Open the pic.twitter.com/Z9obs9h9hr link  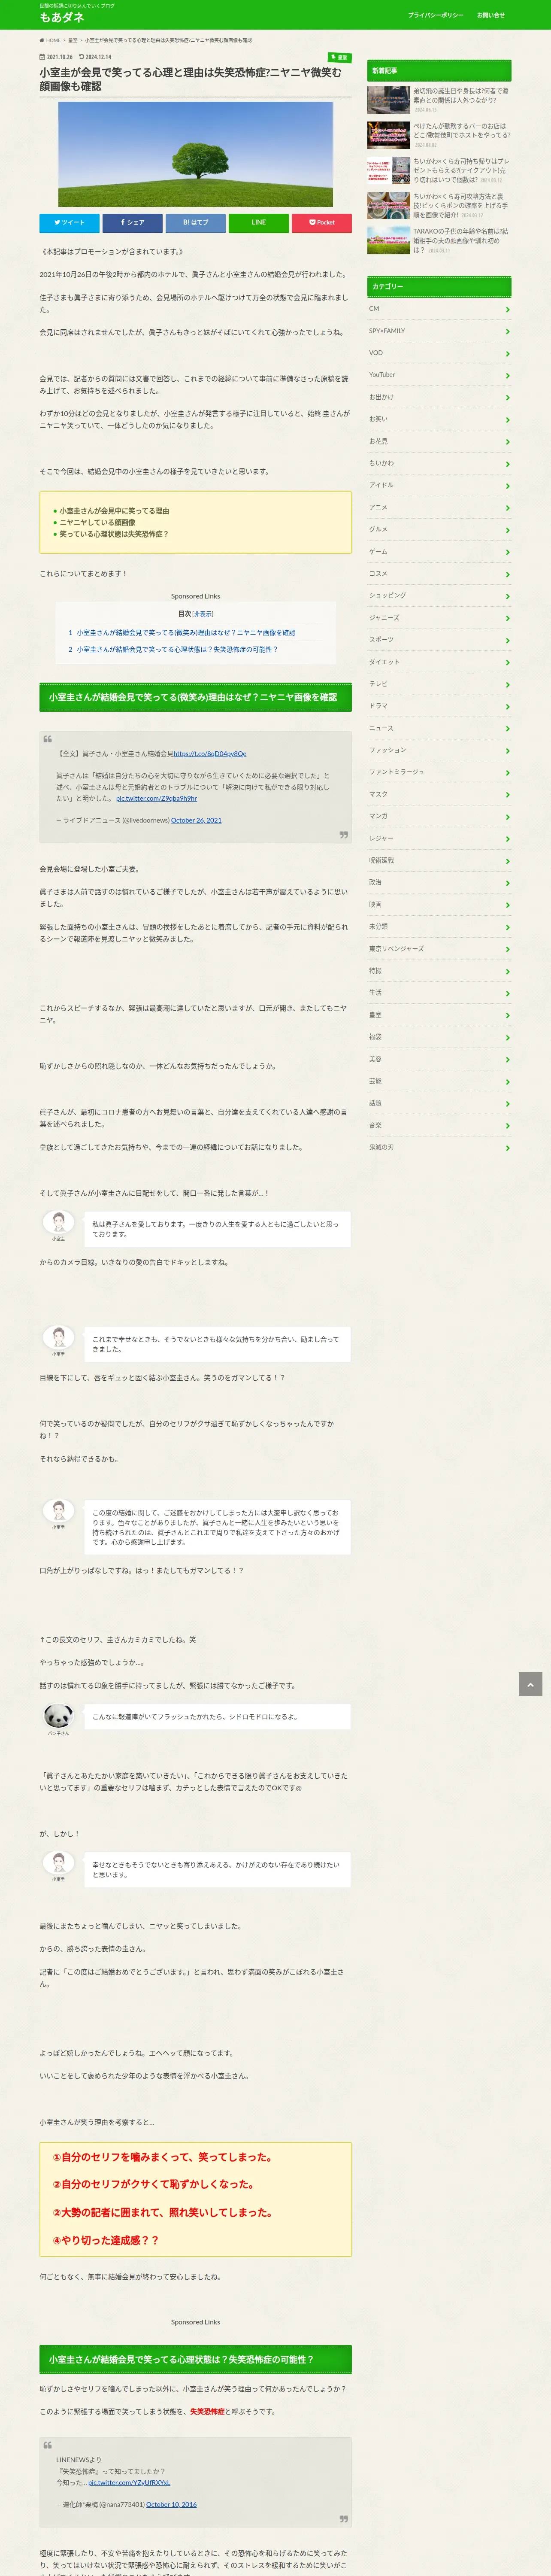pyautogui.click(x=156, y=798)
